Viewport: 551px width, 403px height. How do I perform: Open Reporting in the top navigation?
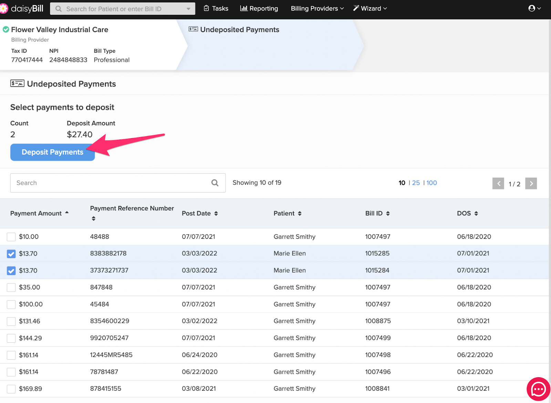point(259,9)
